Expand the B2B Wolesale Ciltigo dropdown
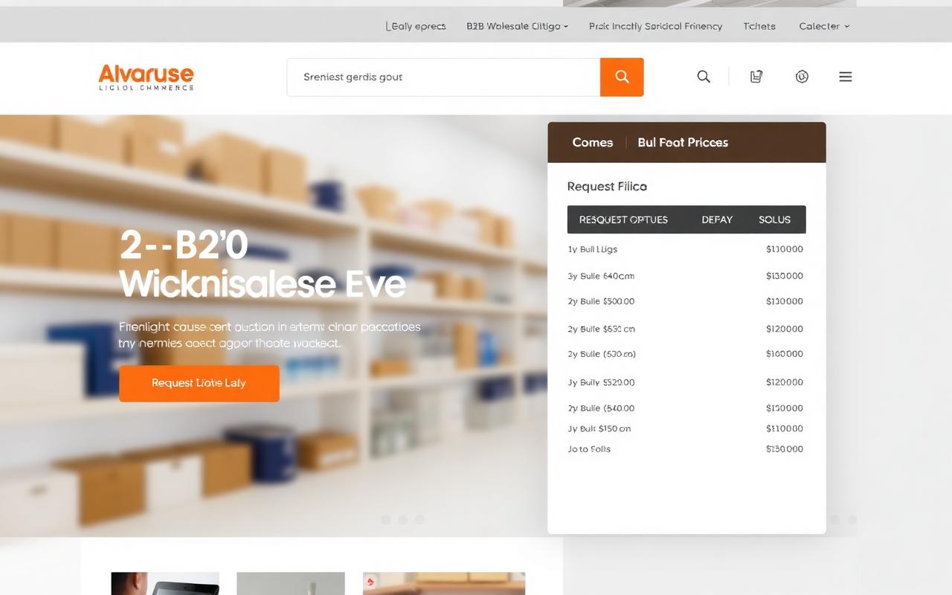This screenshot has width=952, height=595. (x=516, y=26)
